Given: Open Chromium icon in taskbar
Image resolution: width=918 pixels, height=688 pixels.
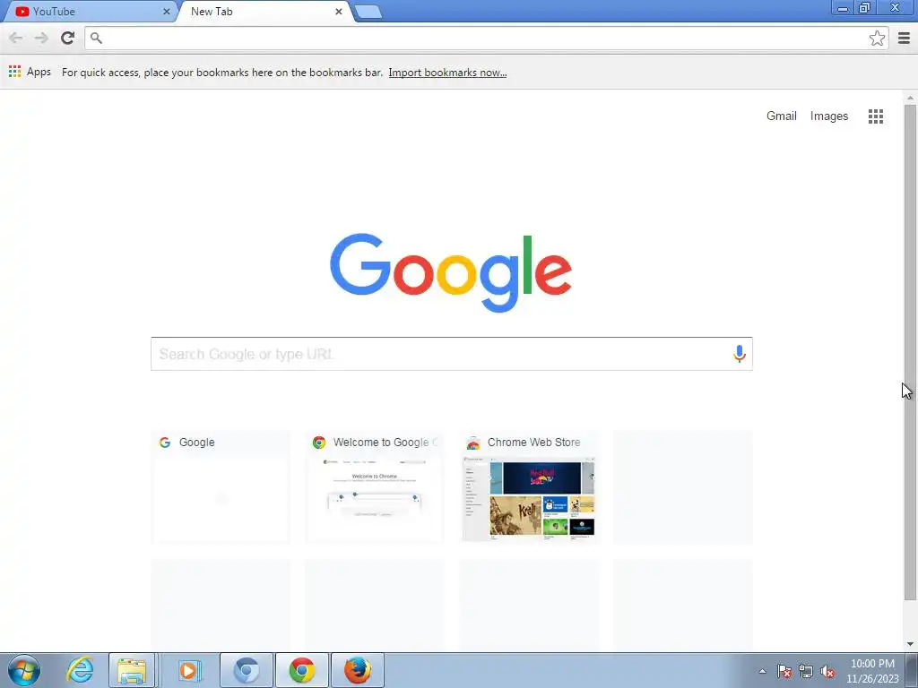Looking at the screenshot, I should 247,670.
